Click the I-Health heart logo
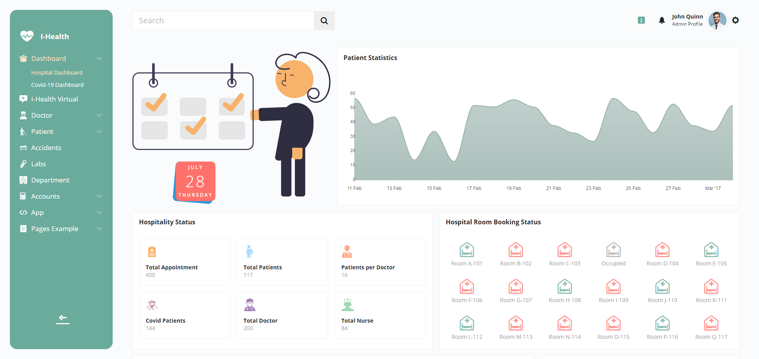The image size is (759, 359). coord(27,36)
